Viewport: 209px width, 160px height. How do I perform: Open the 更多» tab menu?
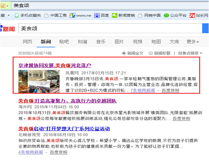[x=193, y=42]
